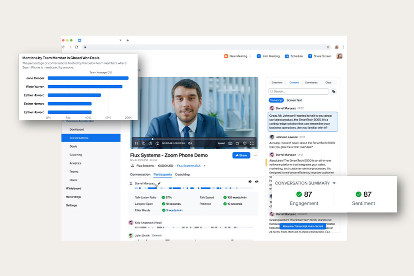This screenshot has height=276, width=414.
Task: Click picture-in-picture icon next to captions
Action: (237, 143)
